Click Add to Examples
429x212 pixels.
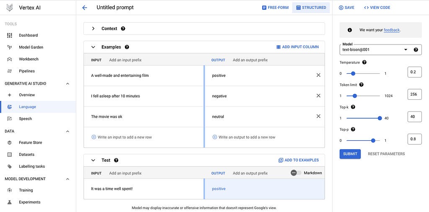point(298,160)
